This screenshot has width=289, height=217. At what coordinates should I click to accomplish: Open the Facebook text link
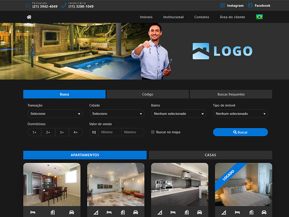point(263,5)
